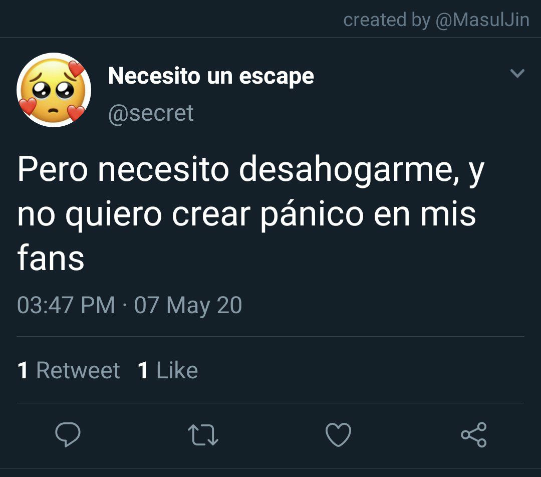541x477 pixels.
Task: Click the word 'pánico' in the tweet
Action: tap(312, 215)
